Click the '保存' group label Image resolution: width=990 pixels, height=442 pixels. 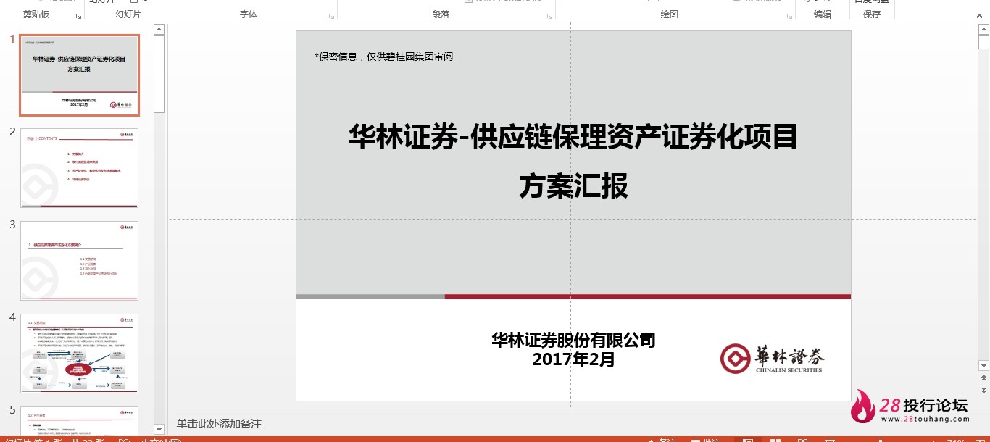pos(872,14)
